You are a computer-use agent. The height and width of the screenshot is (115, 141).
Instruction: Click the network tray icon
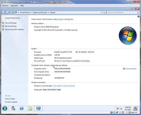(x=118, y=109)
